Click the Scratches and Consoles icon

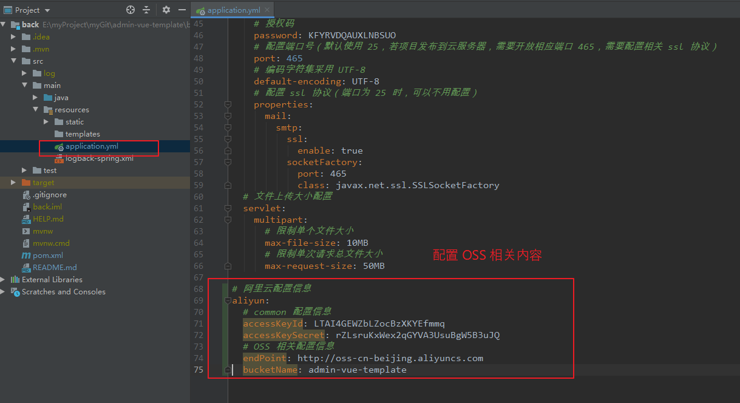coord(15,292)
